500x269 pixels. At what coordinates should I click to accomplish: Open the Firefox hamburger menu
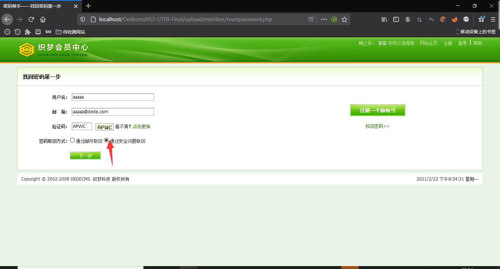click(493, 19)
